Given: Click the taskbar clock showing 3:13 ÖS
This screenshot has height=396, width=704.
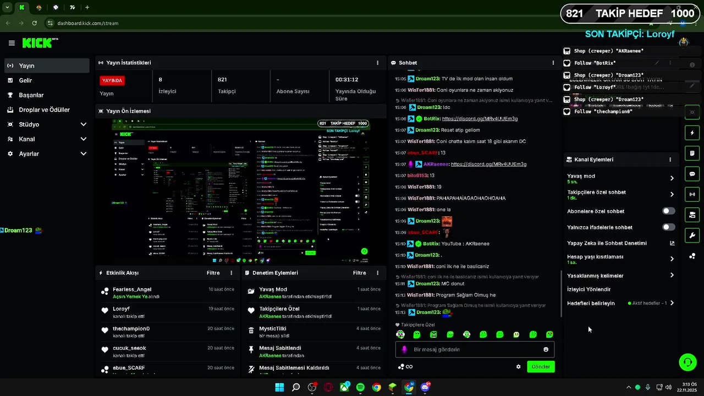Looking at the screenshot, I should (687, 387).
